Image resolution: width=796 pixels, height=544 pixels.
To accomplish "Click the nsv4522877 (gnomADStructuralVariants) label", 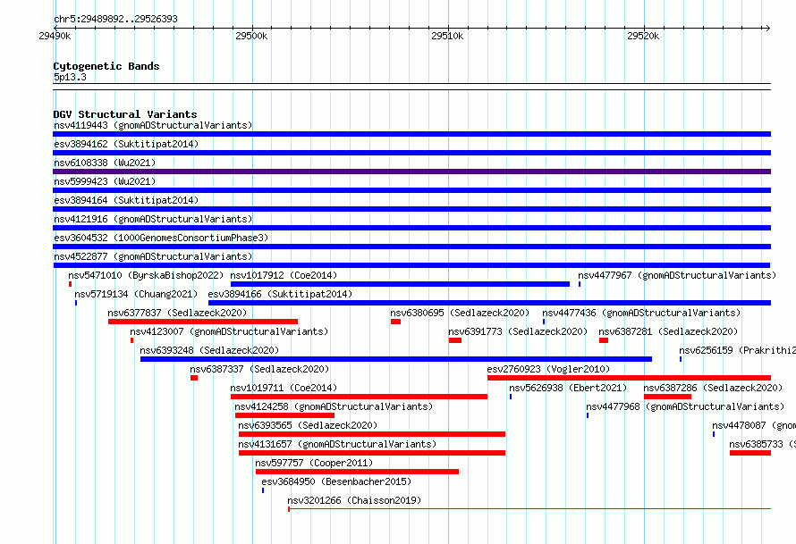I will click(153, 256).
